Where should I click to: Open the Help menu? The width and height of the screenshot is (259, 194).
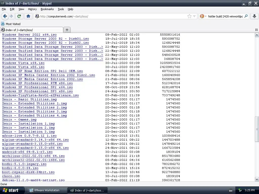click(x=70, y=9)
